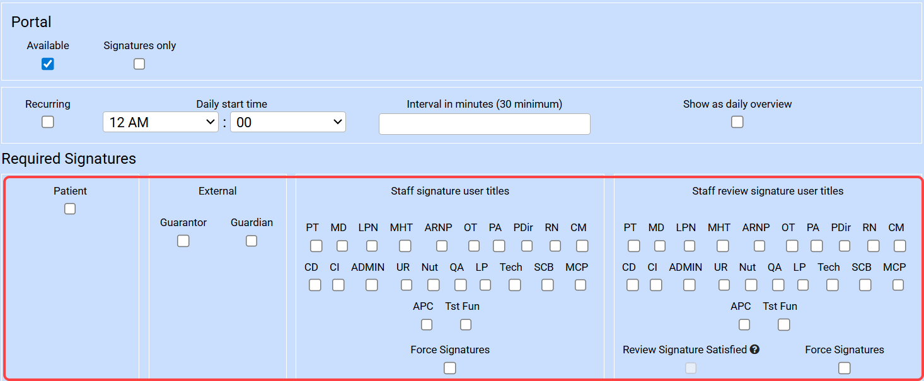The height and width of the screenshot is (381, 924).
Task: Tick ADMIN under Staff signature user titles
Action: (372, 285)
